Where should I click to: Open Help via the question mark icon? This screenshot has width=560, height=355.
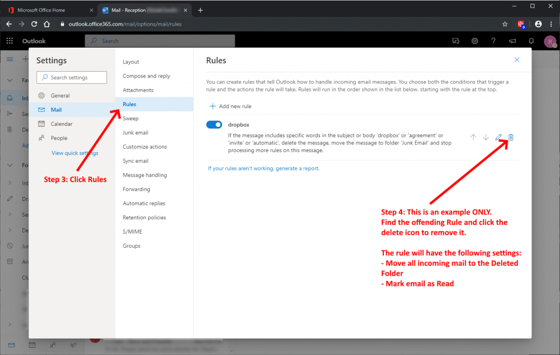coord(493,40)
